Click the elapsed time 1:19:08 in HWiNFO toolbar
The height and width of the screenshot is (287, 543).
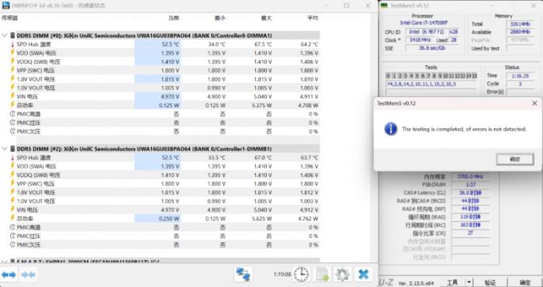click(x=282, y=274)
